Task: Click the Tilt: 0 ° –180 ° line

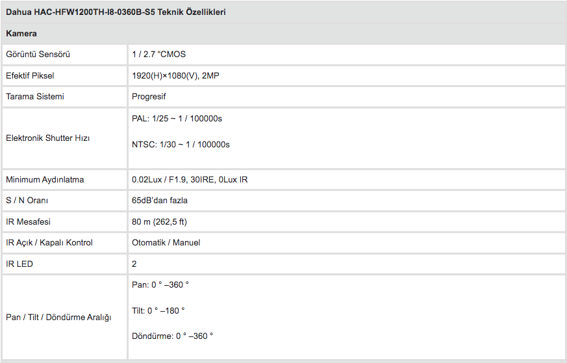Action: click(158, 310)
